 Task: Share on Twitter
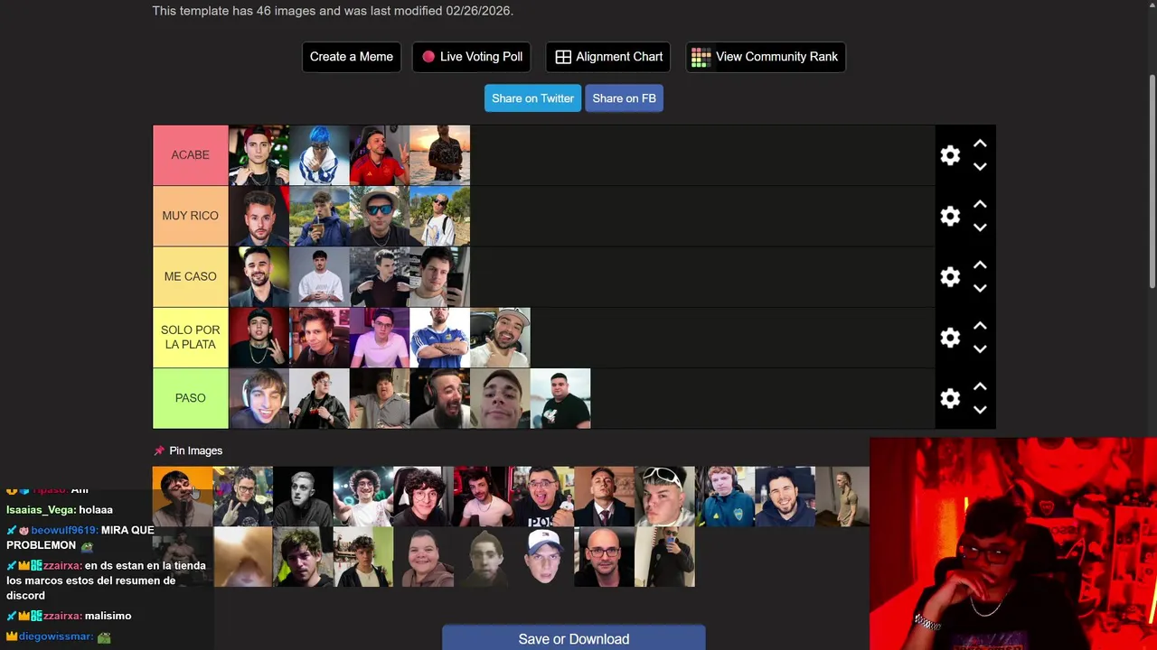pyautogui.click(x=532, y=98)
